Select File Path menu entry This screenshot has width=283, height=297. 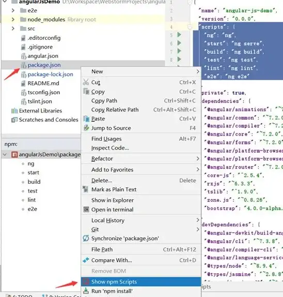click(141, 249)
